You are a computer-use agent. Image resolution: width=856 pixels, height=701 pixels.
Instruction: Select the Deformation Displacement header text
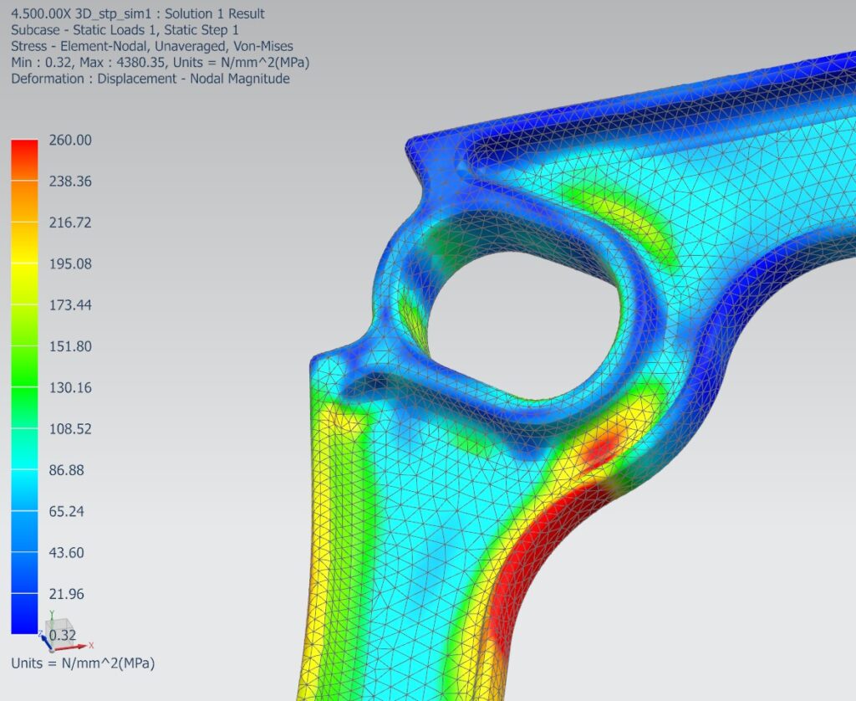(150, 79)
